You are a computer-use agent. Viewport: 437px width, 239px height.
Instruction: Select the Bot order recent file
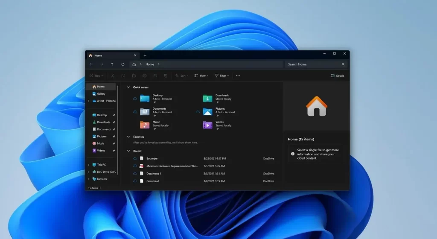(x=152, y=158)
